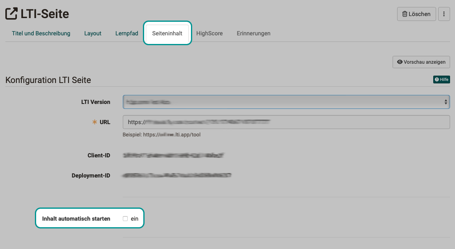The image size is (455, 249).
Task: Click the LTI Version dropdown arrows
Action: coord(446,102)
